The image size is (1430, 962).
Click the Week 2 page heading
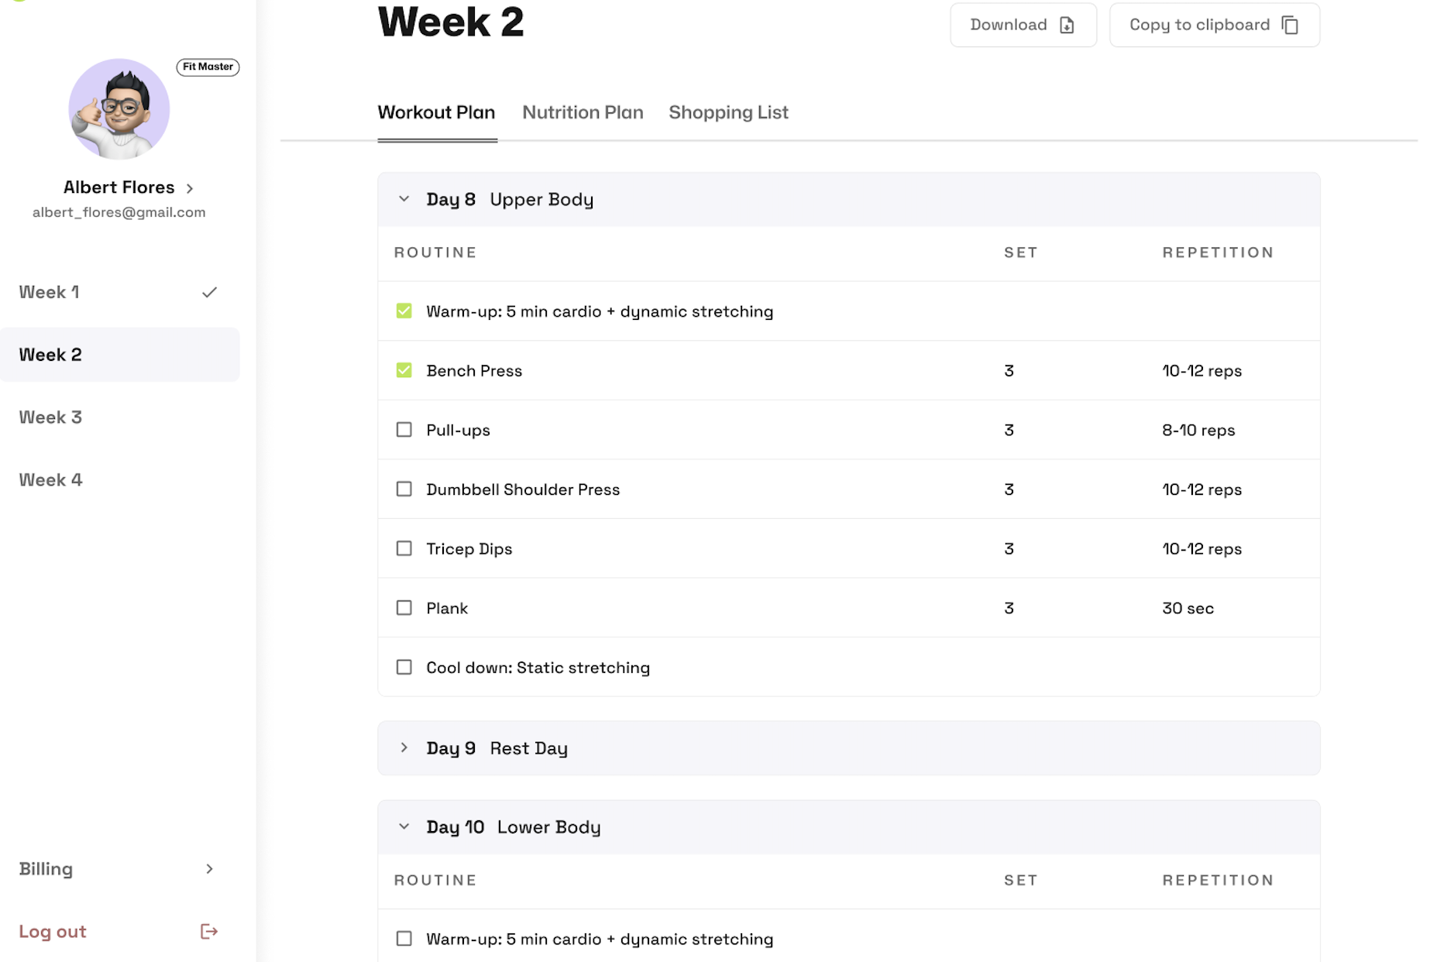451,21
